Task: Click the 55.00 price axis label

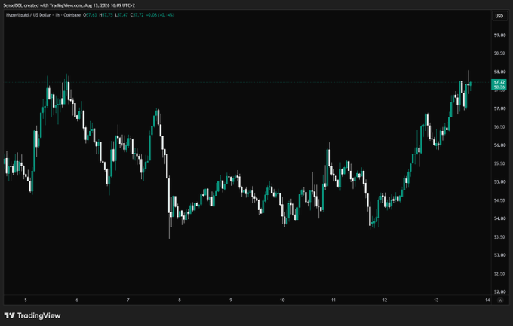Action: (x=499, y=181)
